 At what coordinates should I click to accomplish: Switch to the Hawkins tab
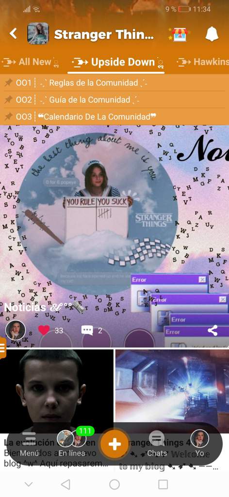[203, 62]
